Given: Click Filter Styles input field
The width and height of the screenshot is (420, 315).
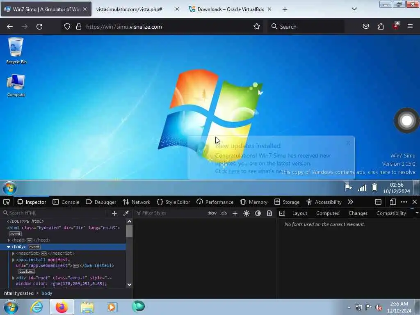Looking at the screenshot, I should (x=170, y=213).
